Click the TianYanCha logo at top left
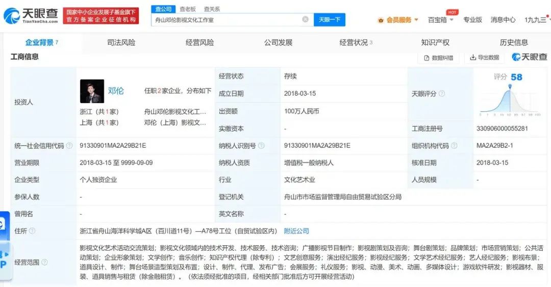The width and height of the screenshot is (551, 287). (x=31, y=16)
